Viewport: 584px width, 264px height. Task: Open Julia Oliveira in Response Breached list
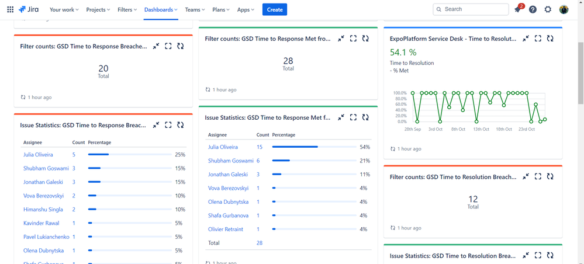click(x=38, y=155)
